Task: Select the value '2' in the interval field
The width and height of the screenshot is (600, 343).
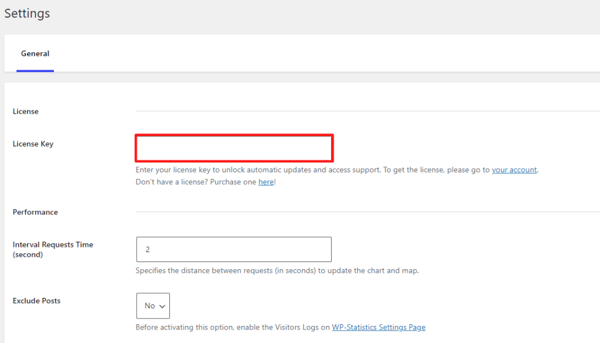Action: tap(148, 250)
